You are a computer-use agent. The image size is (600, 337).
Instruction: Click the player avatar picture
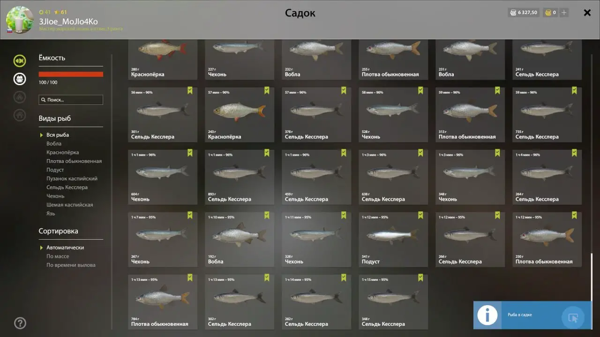(20, 20)
